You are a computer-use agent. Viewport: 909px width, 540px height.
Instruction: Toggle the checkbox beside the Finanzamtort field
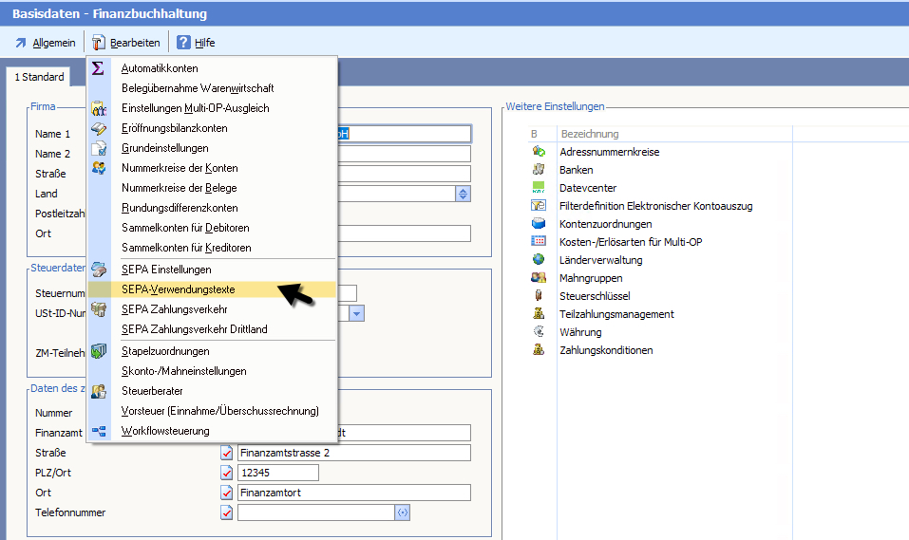coord(227,493)
